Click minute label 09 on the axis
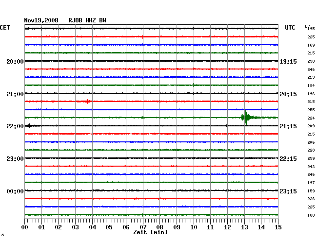This screenshot has width=317, height=240. coord(177,227)
